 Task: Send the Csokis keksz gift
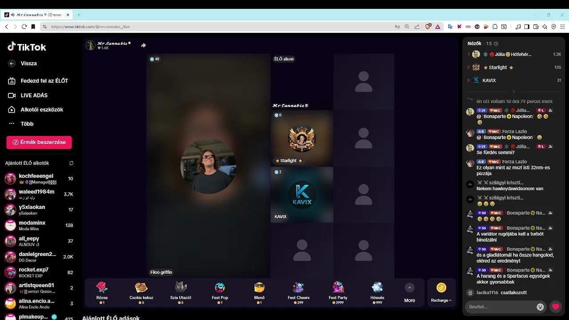(x=141, y=293)
